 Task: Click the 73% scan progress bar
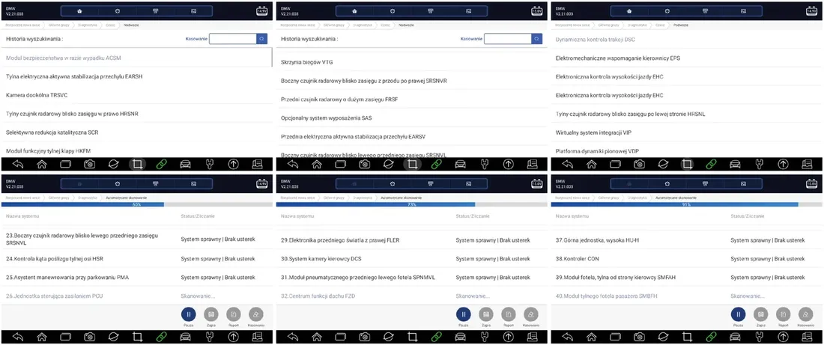coord(411,204)
